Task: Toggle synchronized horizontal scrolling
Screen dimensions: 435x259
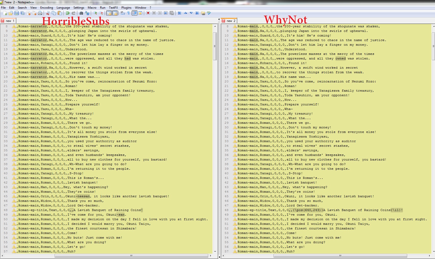Action: (115, 13)
